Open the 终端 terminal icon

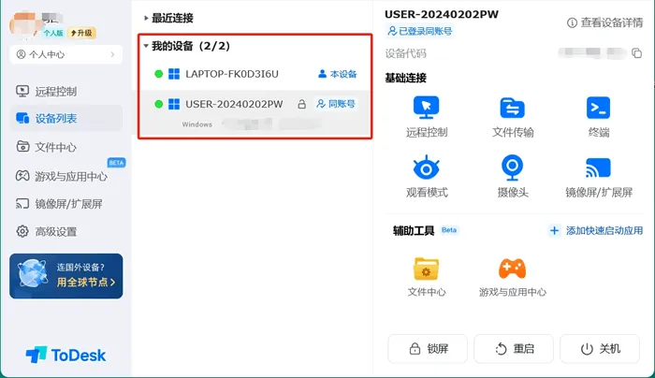(x=598, y=108)
